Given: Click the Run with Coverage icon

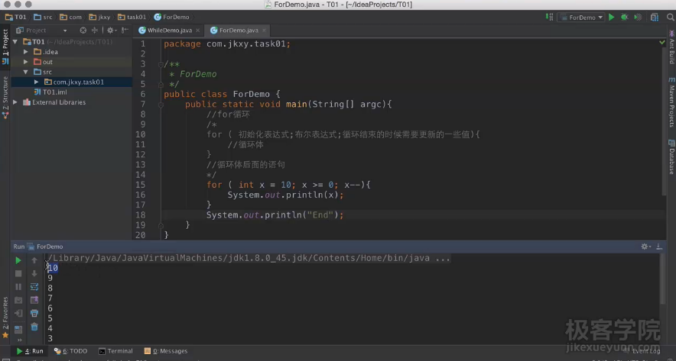Looking at the screenshot, I should click(x=636, y=17).
